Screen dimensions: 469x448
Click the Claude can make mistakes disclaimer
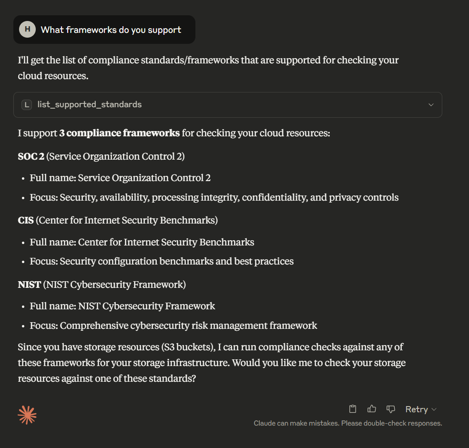coord(347,423)
